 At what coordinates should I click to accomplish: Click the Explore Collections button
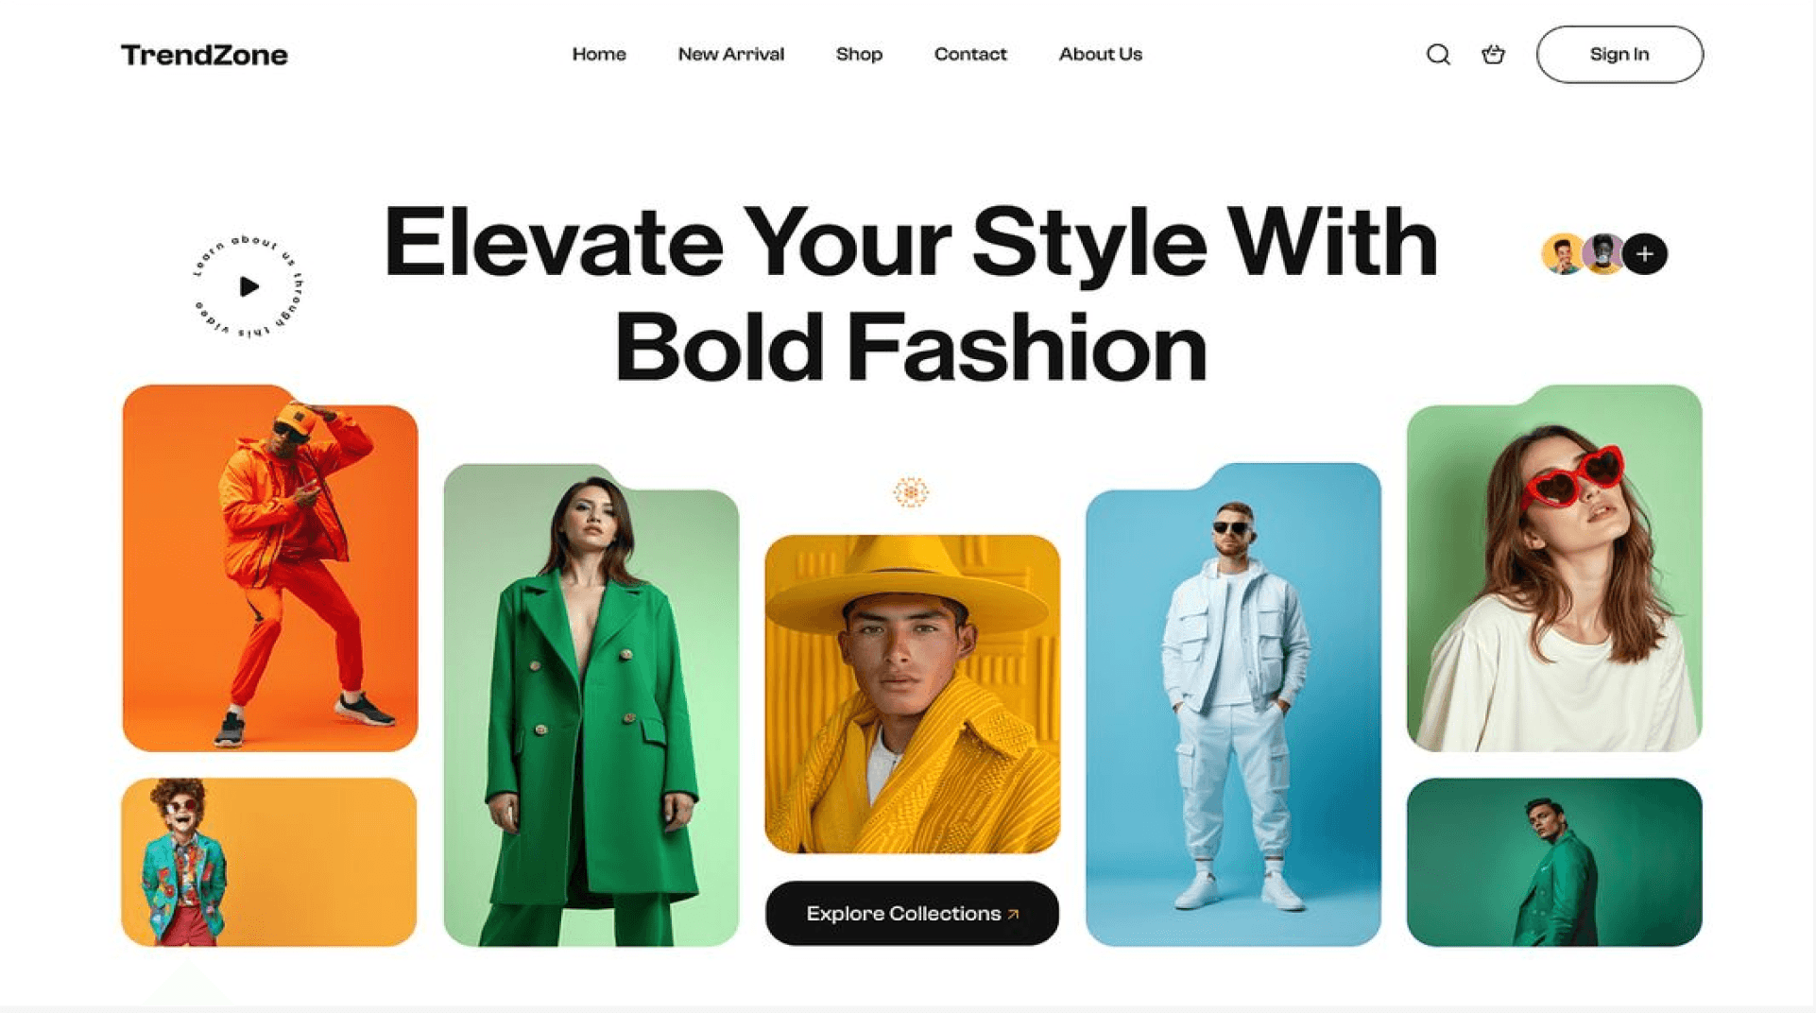(x=912, y=914)
